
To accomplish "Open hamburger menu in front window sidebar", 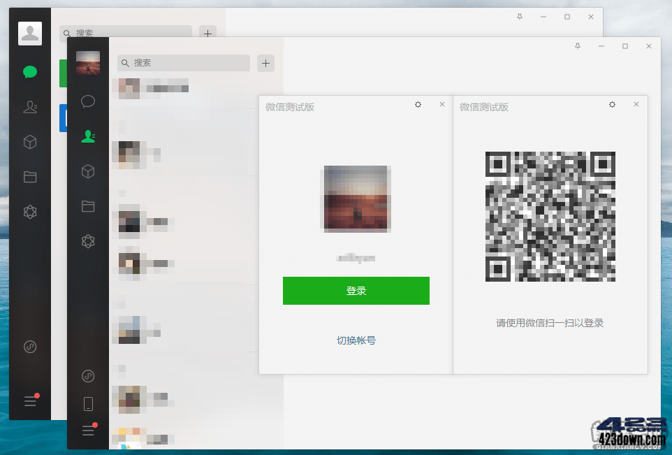I will tap(88, 431).
